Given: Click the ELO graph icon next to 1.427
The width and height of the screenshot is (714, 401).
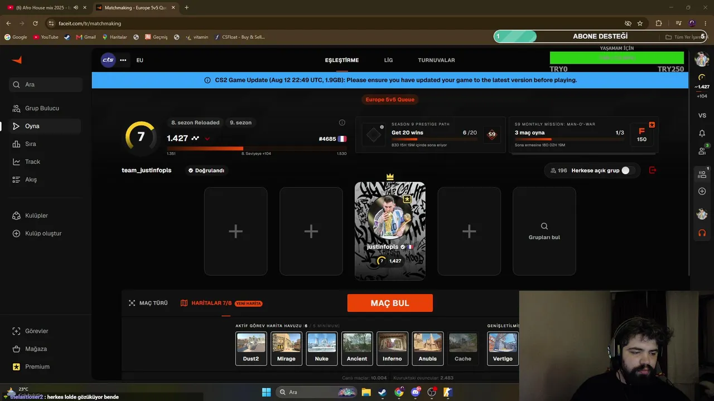Looking at the screenshot, I should [195, 138].
